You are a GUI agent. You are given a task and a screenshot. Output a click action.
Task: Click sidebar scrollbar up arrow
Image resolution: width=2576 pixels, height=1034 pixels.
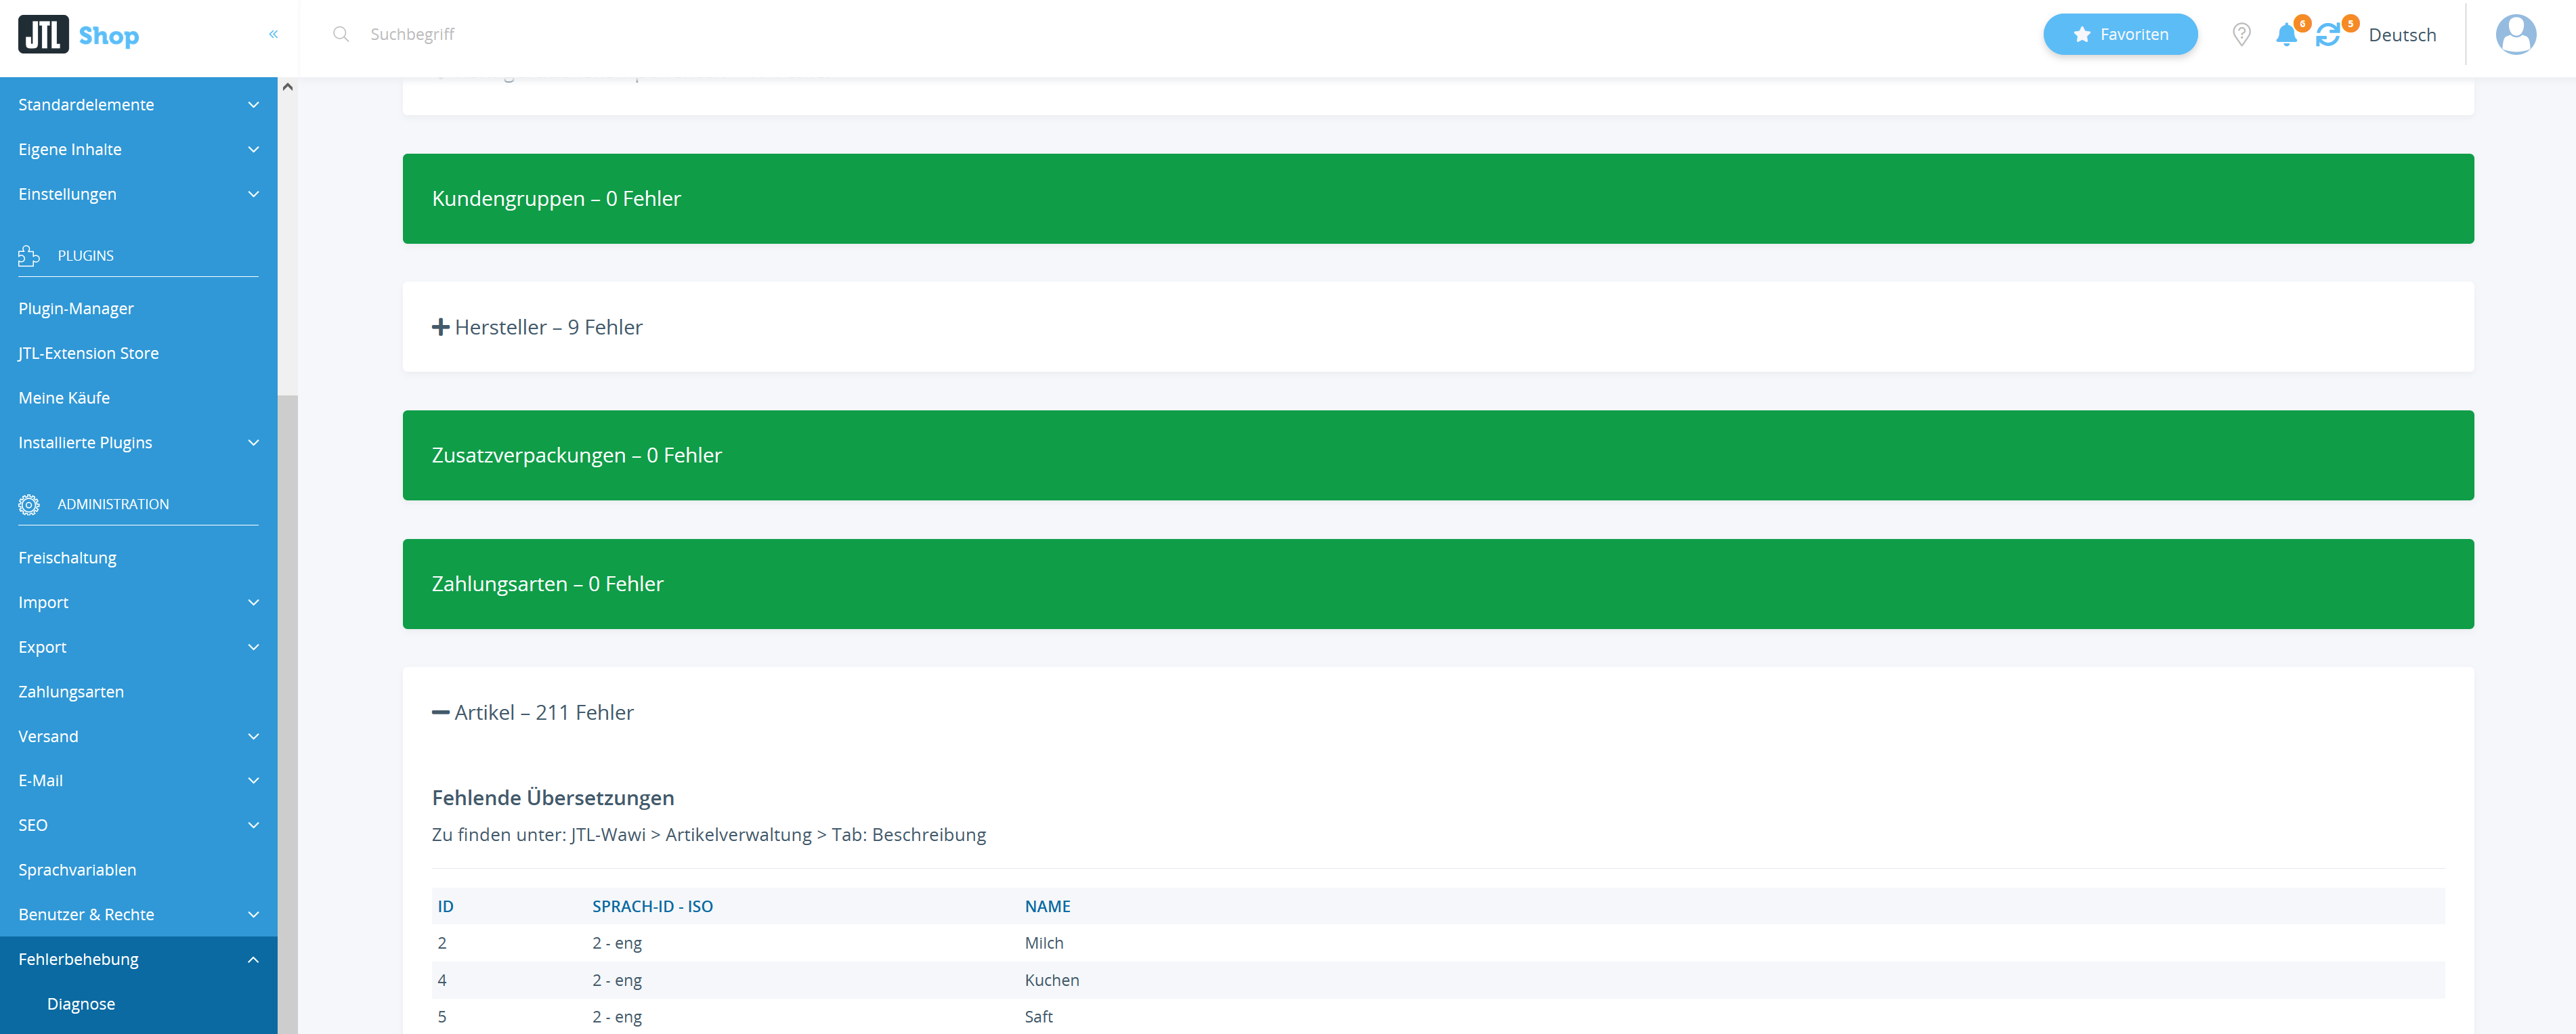pyautogui.click(x=288, y=87)
